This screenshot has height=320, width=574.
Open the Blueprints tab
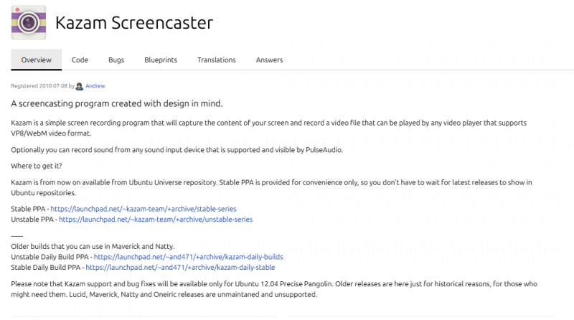coord(161,60)
